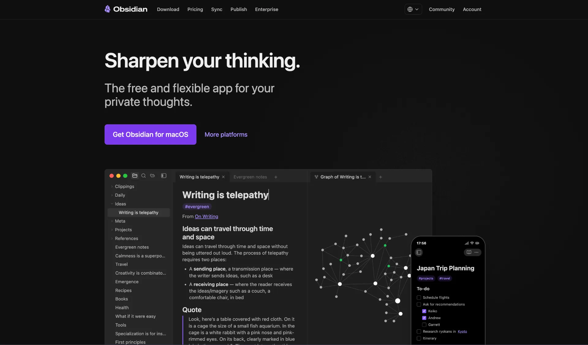588x345 pixels.
Task: Check the Schedule flights checkbox
Action: 419,298
